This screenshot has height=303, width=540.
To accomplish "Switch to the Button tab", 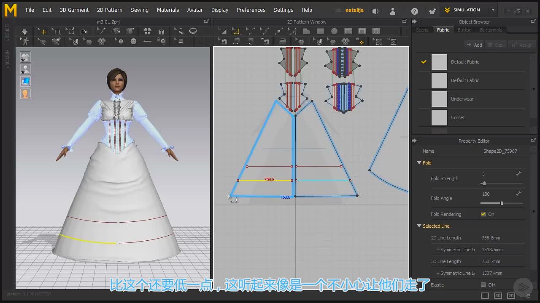I will [464, 30].
